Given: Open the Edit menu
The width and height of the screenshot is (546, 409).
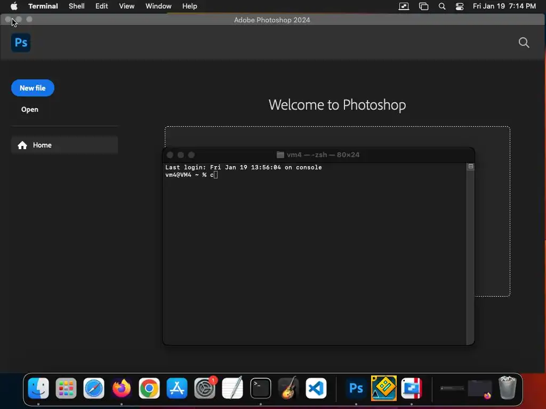Looking at the screenshot, I should [x=102, y=6].
